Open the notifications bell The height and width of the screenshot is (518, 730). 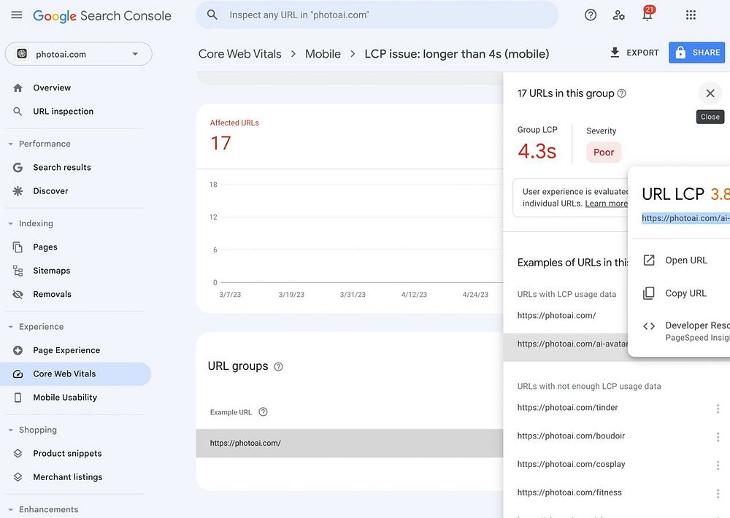[647, 15]
